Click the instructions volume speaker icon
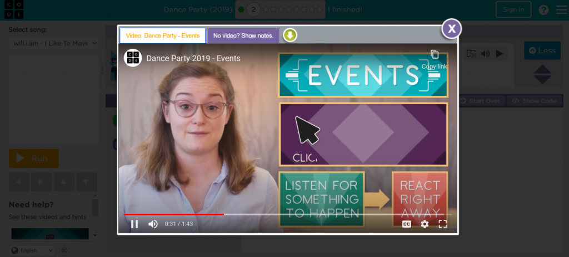Screen dimensions: 569x257 pyautogui.click(x=485, y=54)
